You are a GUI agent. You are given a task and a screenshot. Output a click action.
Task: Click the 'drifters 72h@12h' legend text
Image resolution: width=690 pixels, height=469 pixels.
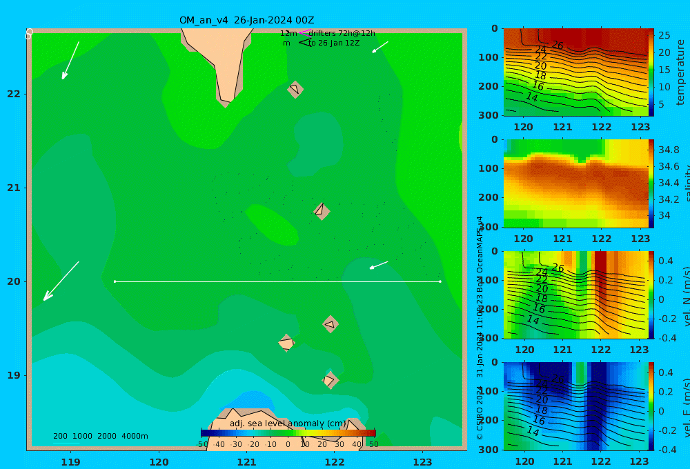pos(342,33)
